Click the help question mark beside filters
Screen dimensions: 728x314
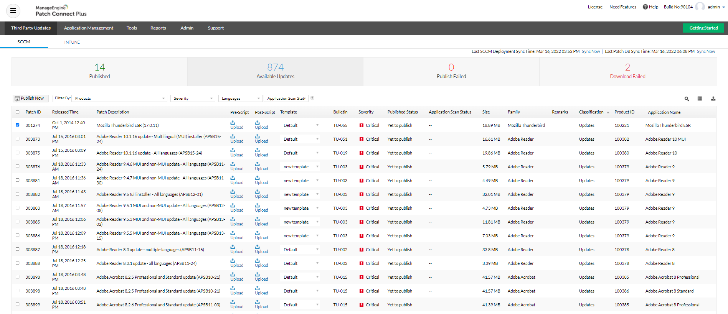point(312,98)
